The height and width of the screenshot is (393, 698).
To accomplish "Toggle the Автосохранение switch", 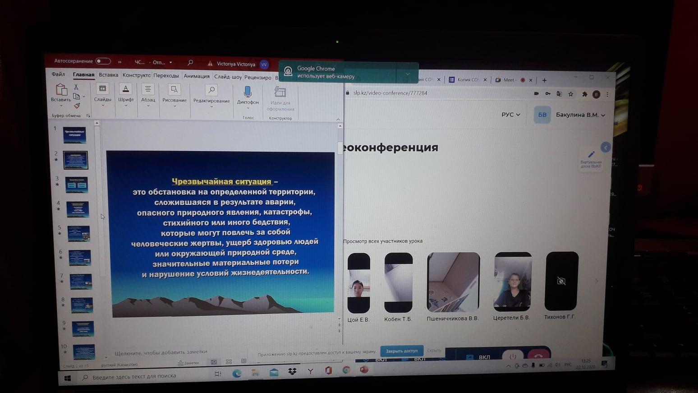I will click(x=103, y=61).
